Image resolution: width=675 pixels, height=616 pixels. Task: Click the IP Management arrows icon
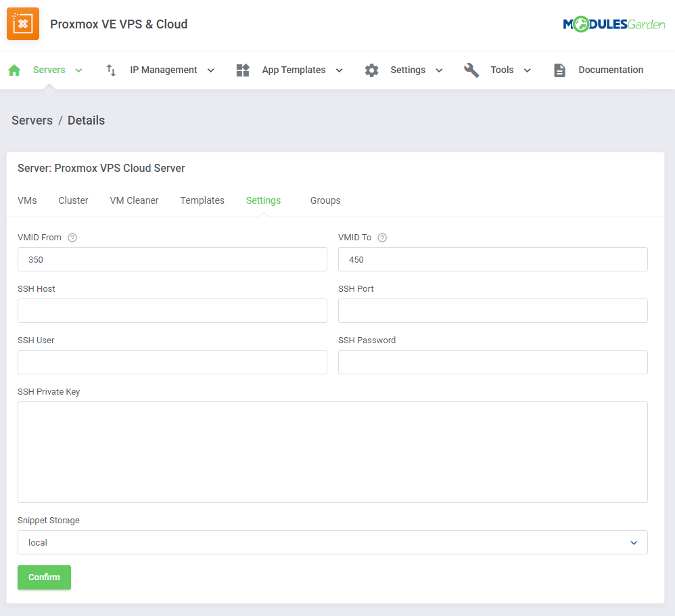(x=111, y=70)
